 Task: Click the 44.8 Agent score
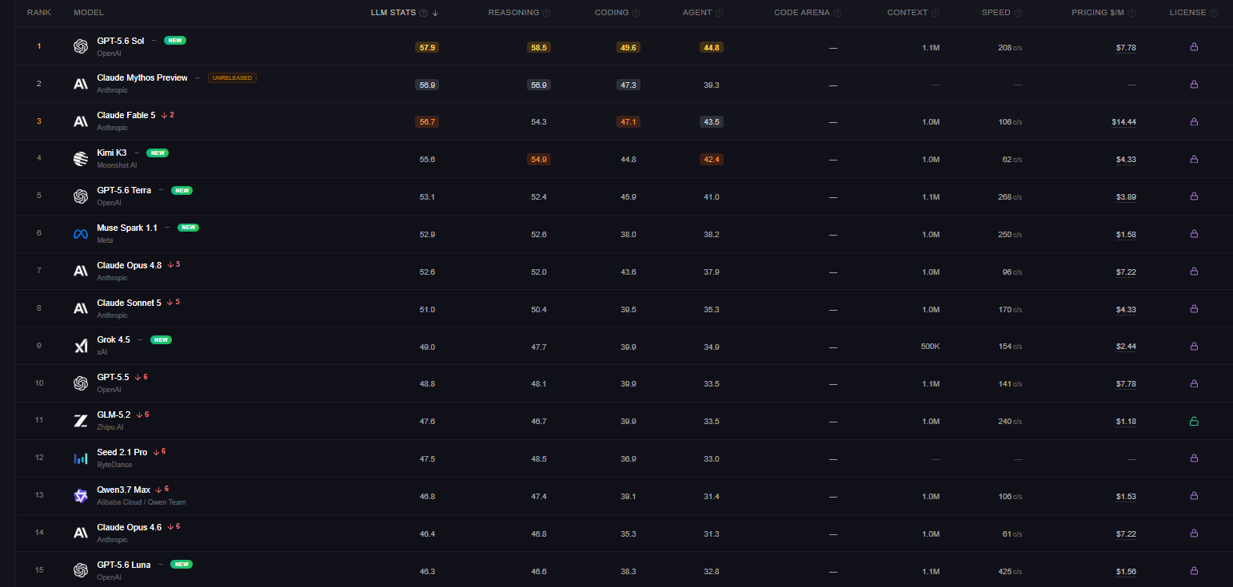(x=712, y=48)
